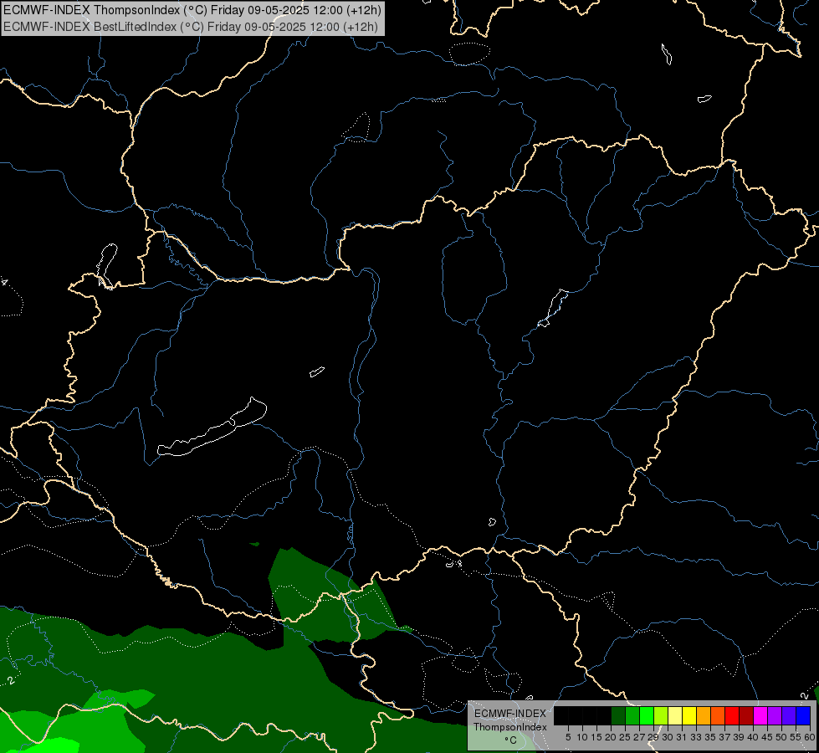The width and height of the screenshot is (819, 753).
Task: Pick the pale yellow legend swatch above 30 and 31
Action: [x=675, y=716]
